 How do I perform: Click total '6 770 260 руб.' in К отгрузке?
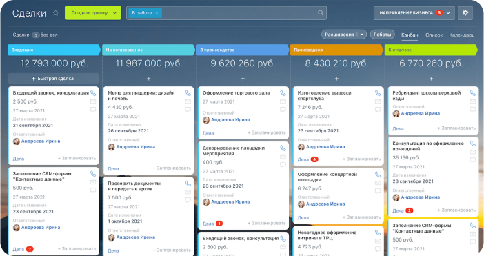tap(431, 63)
